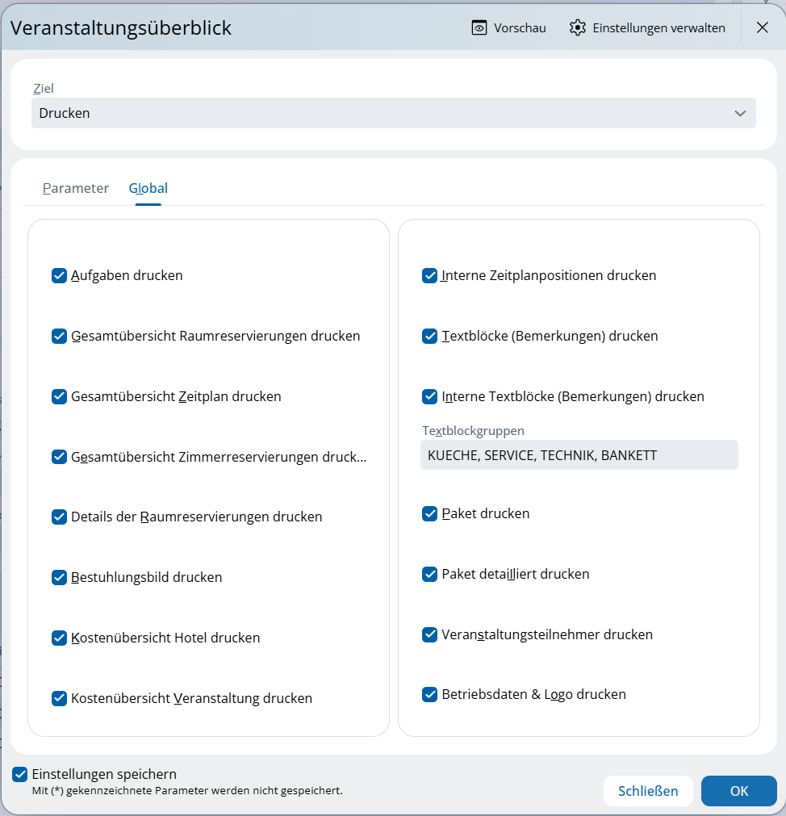This screenshot has width=786, height=816.
Task: Open the Drucken target combo box
Action: 379,113
